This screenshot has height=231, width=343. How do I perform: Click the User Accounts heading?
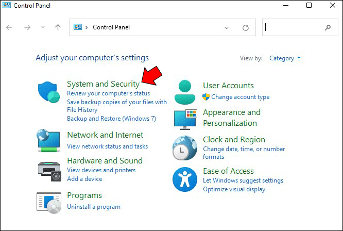pos(228,86)
